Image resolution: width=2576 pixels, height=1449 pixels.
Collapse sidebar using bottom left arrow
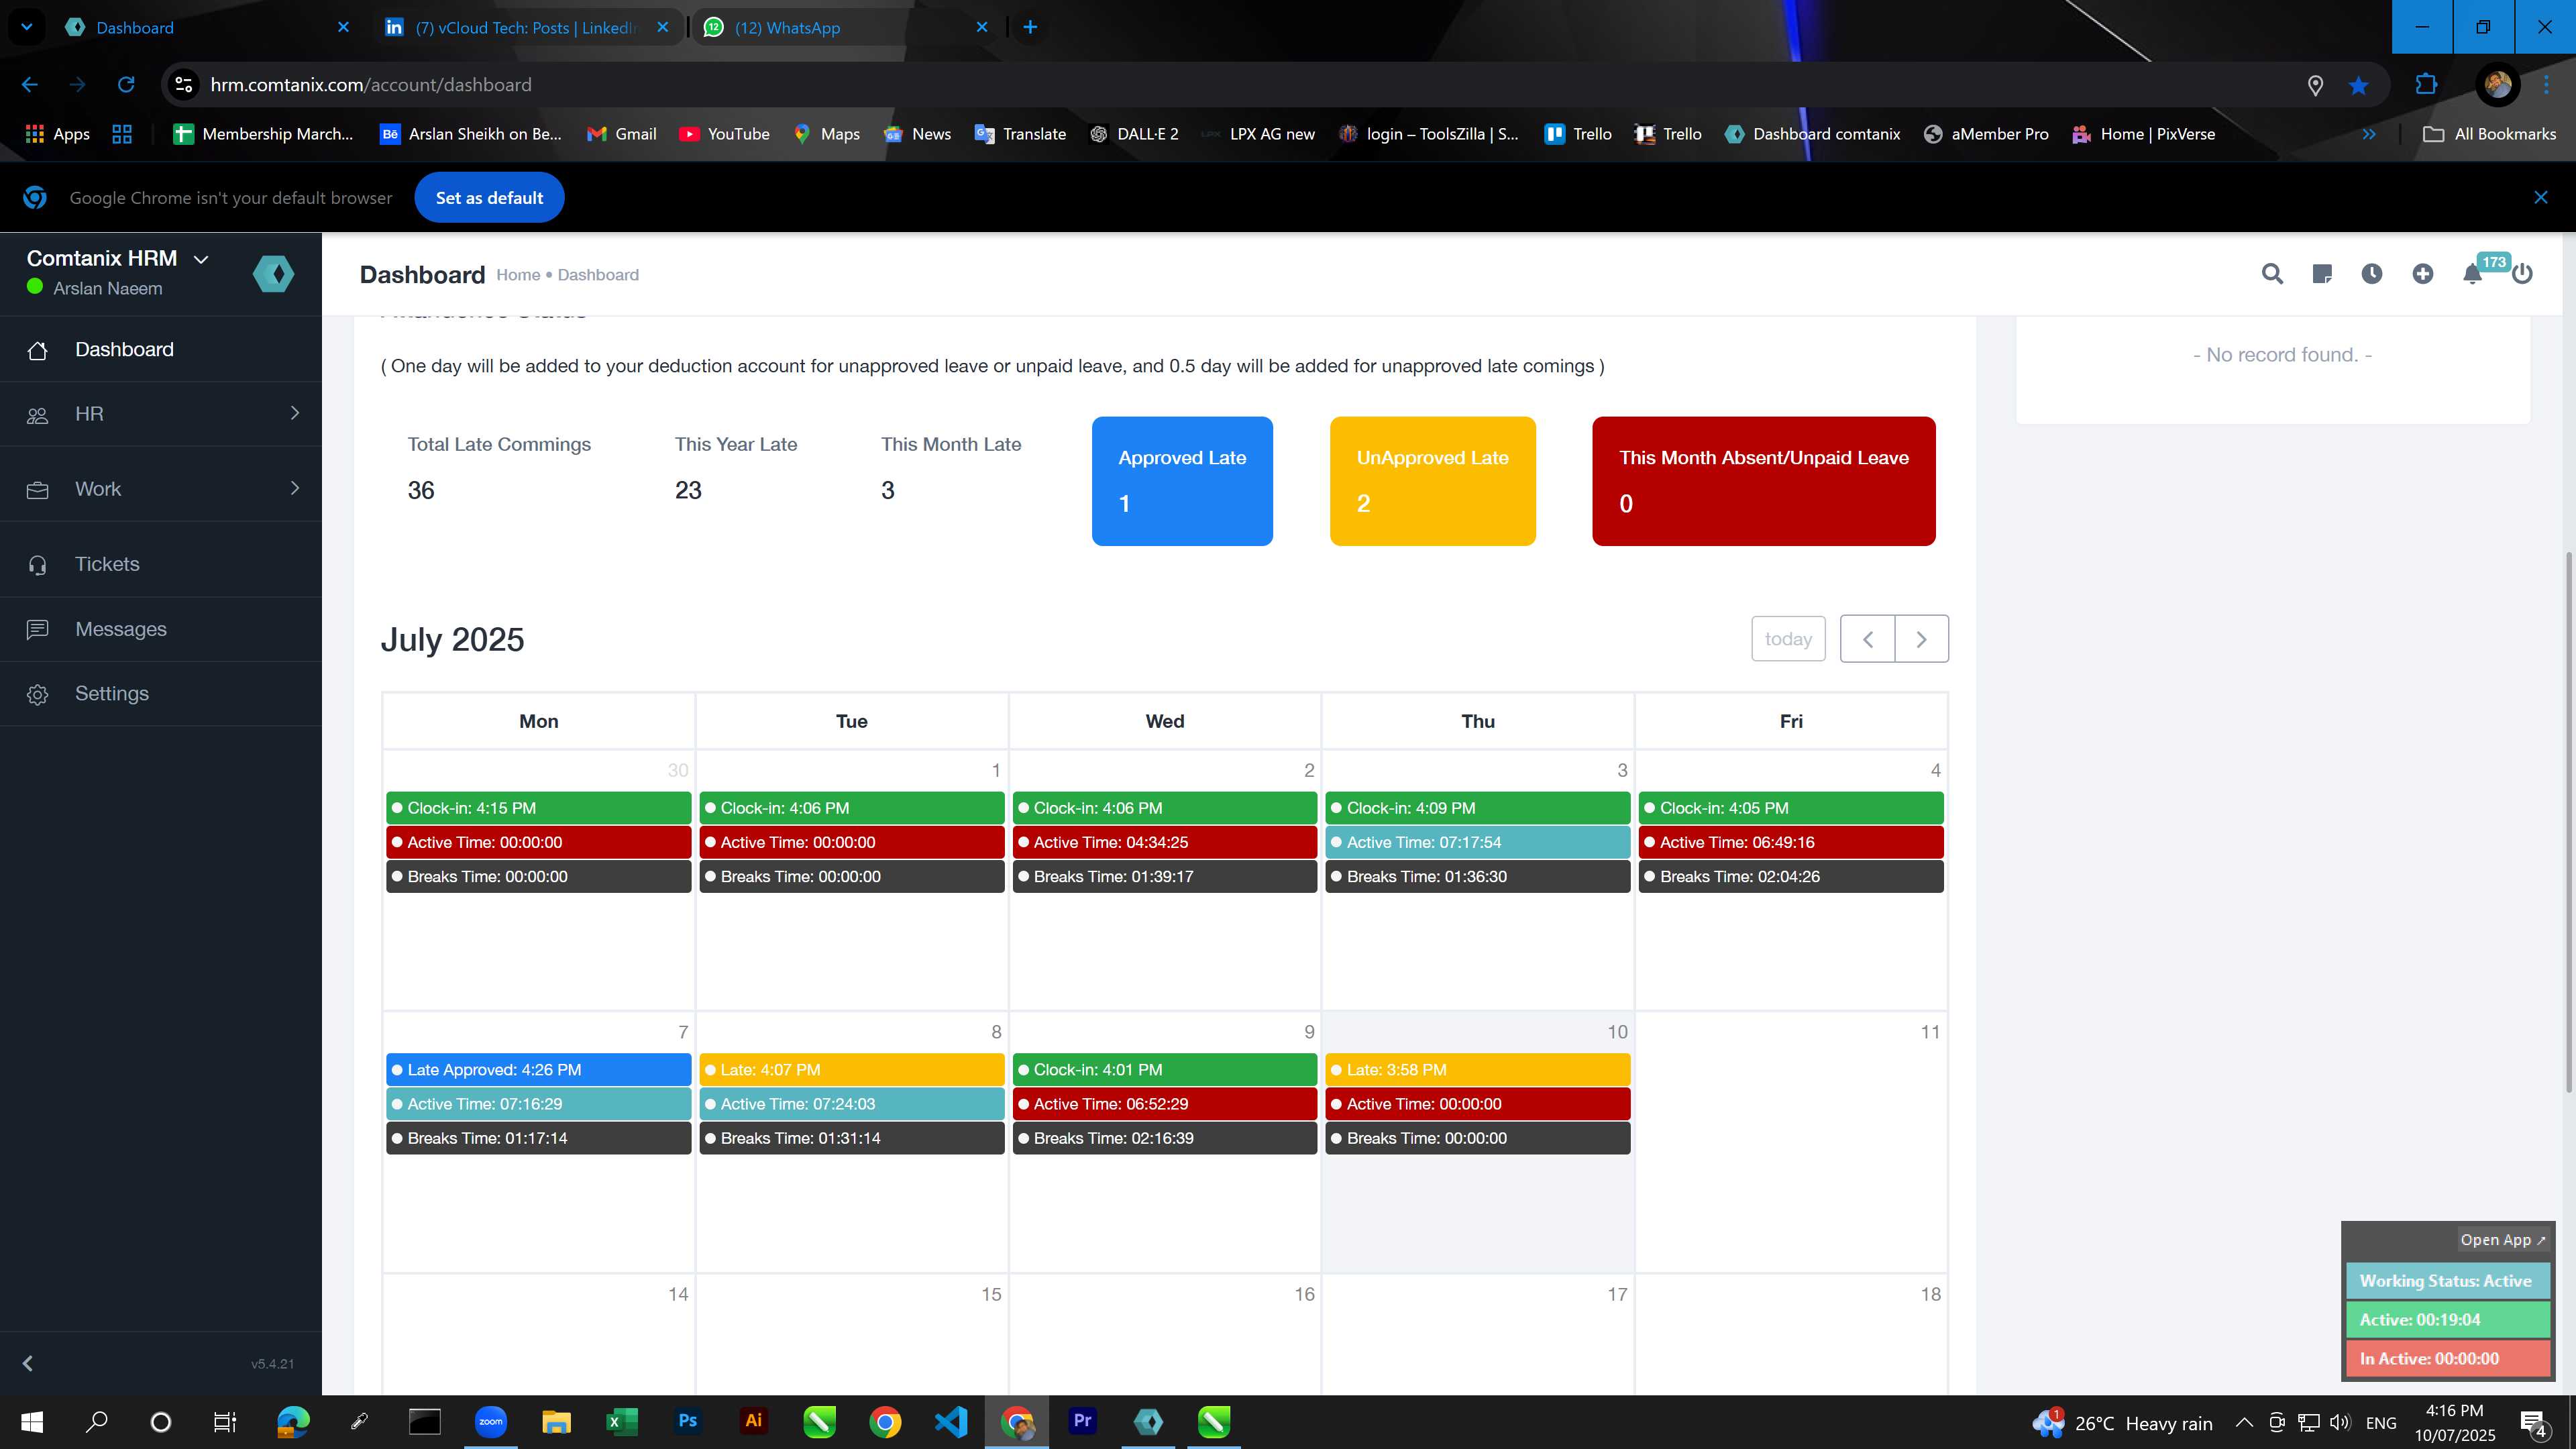(x=28, y=1363)
